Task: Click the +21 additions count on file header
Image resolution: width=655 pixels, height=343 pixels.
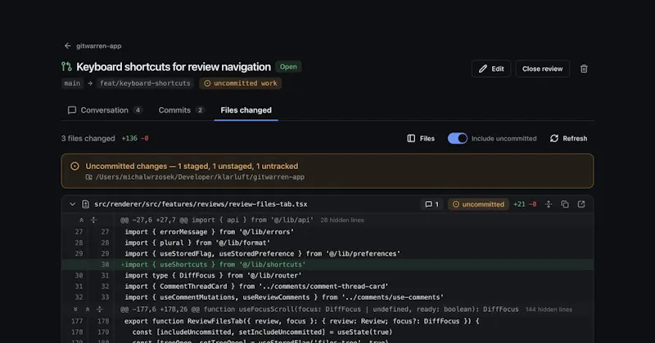Action: point(519,204)
